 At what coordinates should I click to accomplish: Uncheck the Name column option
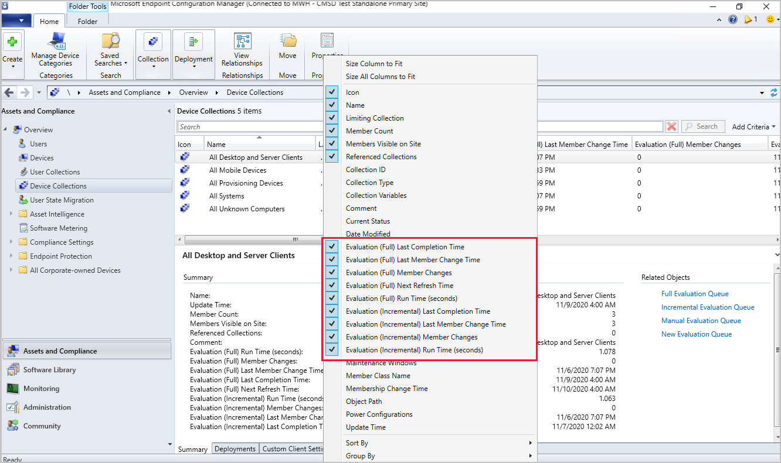(332, 105)
